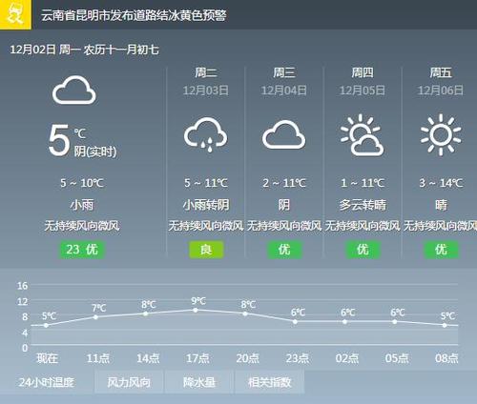This screenshot has height=404, width=477.
Task: Click the 多云转晴 condition label
Action: point(363,205)
